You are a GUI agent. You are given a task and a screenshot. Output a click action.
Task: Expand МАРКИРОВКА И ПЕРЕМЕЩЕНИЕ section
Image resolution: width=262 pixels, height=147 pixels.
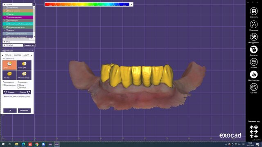point(4,96)
